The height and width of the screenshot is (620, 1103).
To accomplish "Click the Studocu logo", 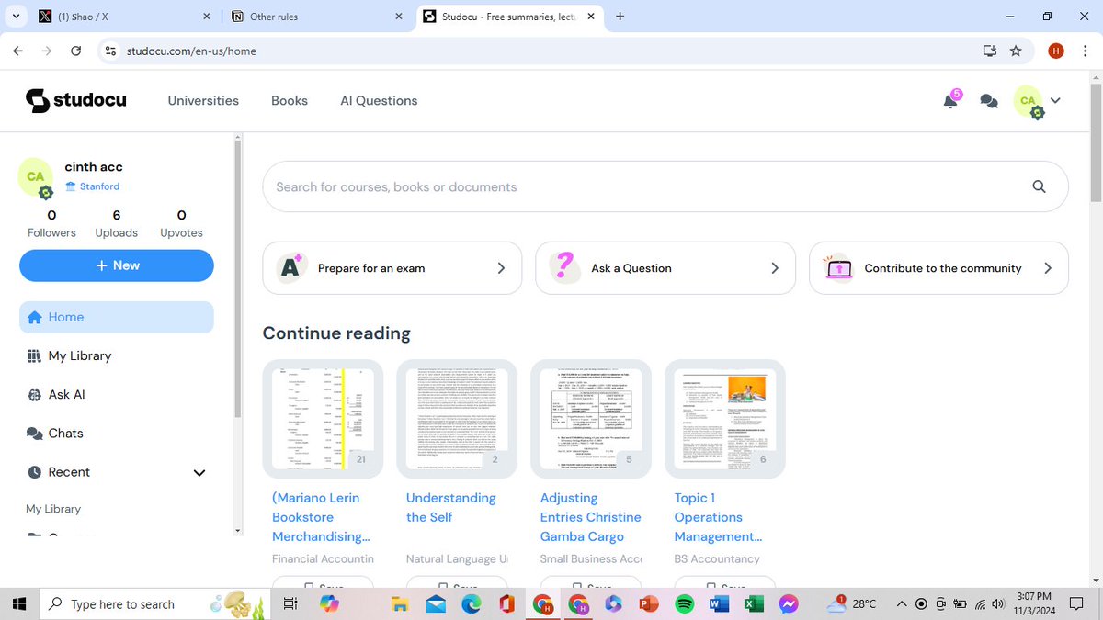I will (75, 100).
